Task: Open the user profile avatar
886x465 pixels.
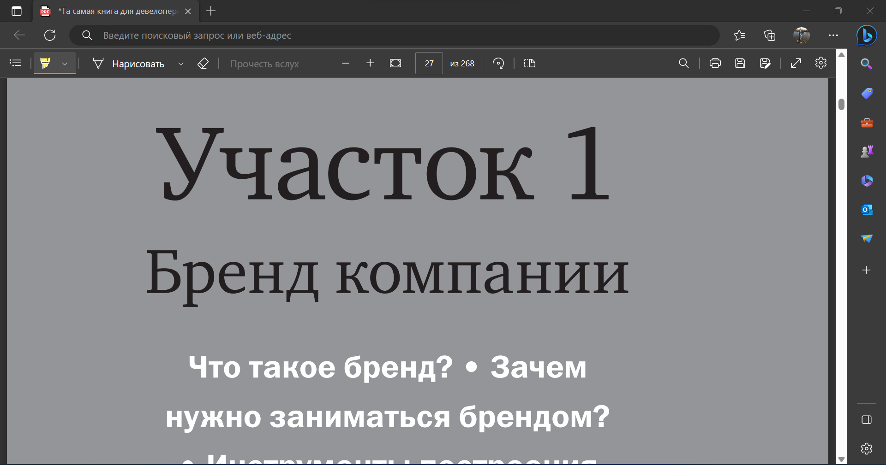Action: pyautogui.click(x=802, y=35)
